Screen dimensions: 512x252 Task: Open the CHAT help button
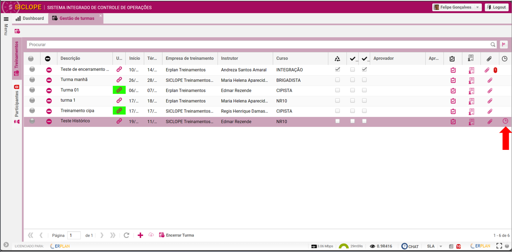410,247
